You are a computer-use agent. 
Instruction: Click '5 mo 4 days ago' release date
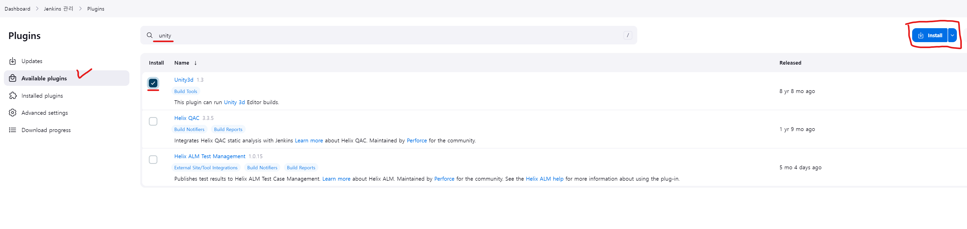(800, 167)
